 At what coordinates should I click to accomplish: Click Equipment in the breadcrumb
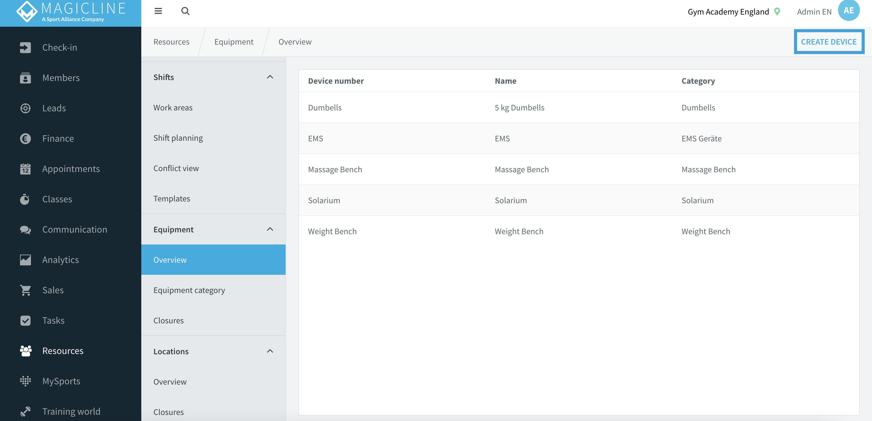click(x=233, y=42)
